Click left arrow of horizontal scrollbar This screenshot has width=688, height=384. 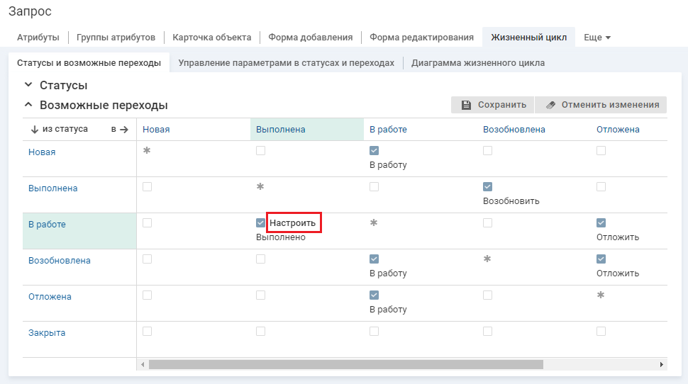tap(143, 364)
